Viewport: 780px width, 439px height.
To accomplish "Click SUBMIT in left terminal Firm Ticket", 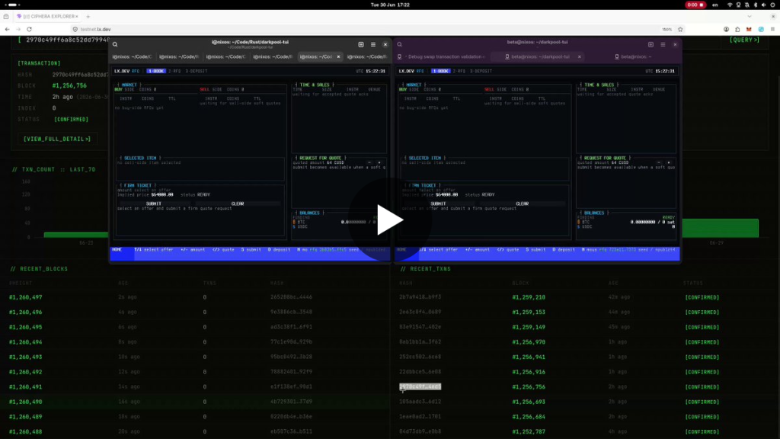I will coord(154,203).
